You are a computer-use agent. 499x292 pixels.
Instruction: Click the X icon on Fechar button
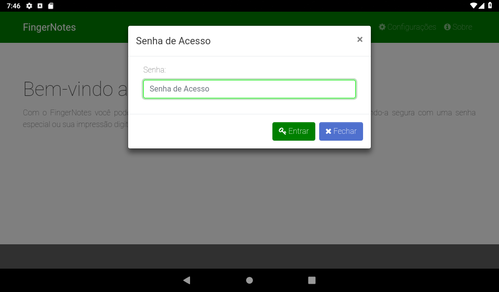tap(328, 131)
